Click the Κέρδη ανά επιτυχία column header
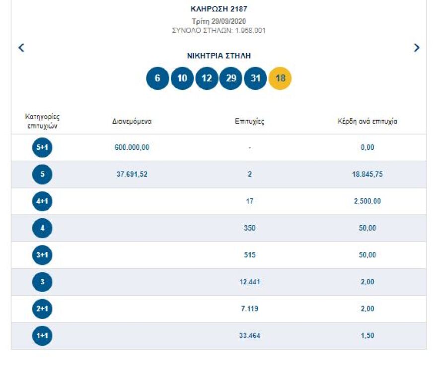 point(367,122)
